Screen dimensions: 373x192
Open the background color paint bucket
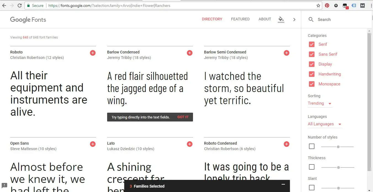click(281, 19)
